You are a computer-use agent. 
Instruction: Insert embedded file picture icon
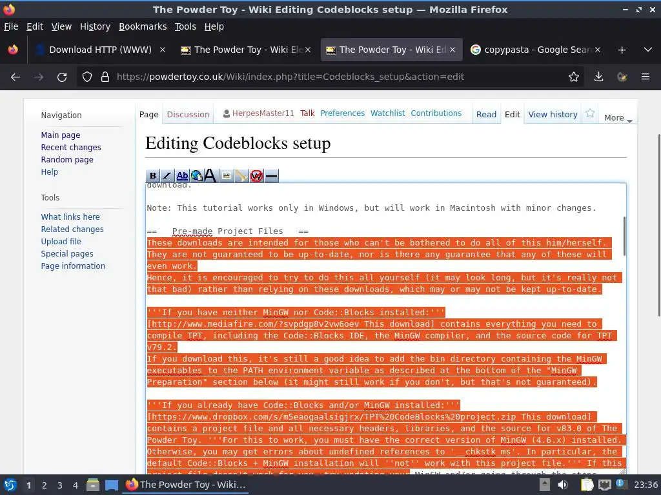pyautogui.click(x=227, y=175)
